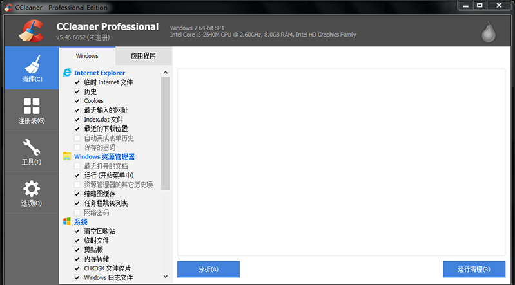Uncheck the Cookies checkbox
The image size is (515, 285).
(x=77, y=101)
